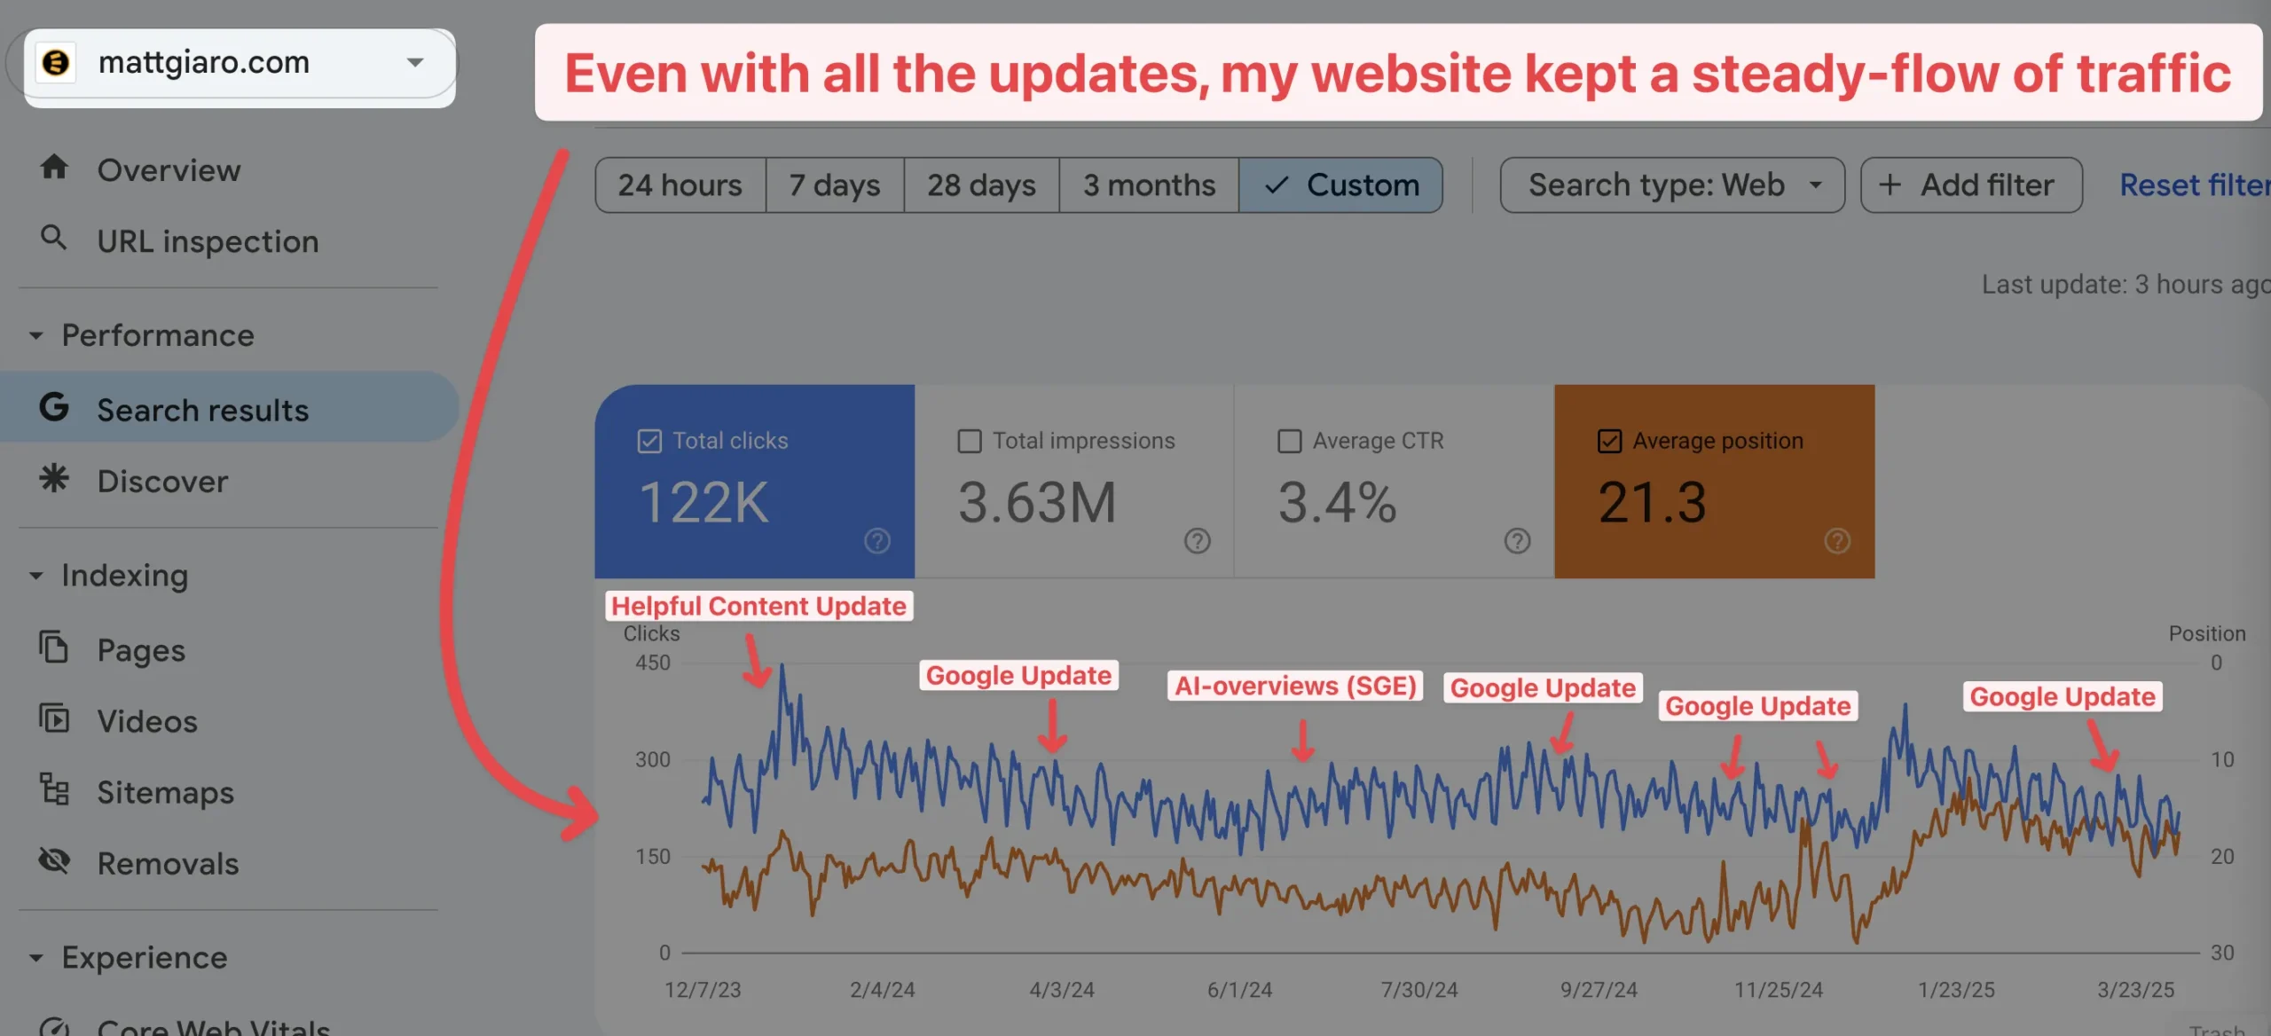Click the 122K total clicks value
This screenshot has height=1036, width=2271.
point(703,502)
